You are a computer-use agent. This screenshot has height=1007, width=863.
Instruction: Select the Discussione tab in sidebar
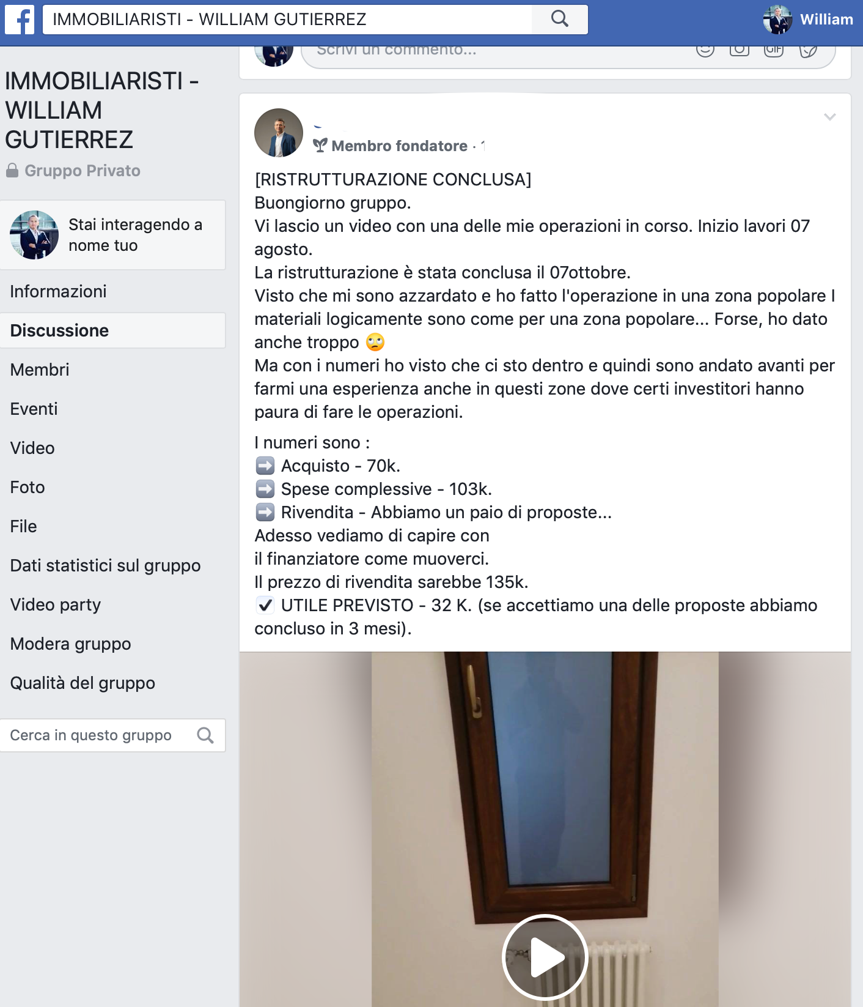coord(112,330)
